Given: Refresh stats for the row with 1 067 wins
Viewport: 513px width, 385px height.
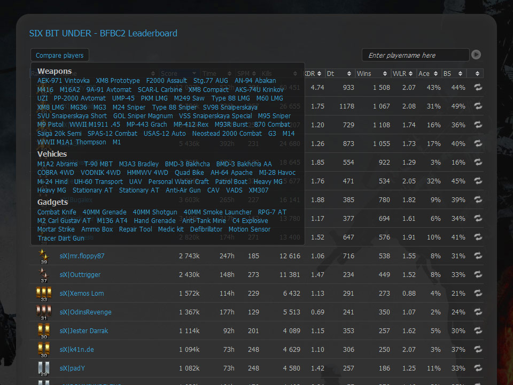Looking at the screenshot, I should coord(478,106).
